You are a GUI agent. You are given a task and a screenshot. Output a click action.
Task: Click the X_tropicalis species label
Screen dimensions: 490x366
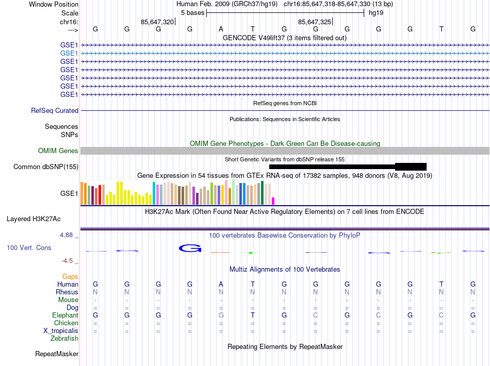click(61, 331)
